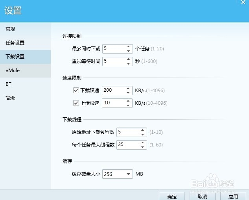Open the 高级 settings tab
This screenshot has height=200, width=249.
25,98
